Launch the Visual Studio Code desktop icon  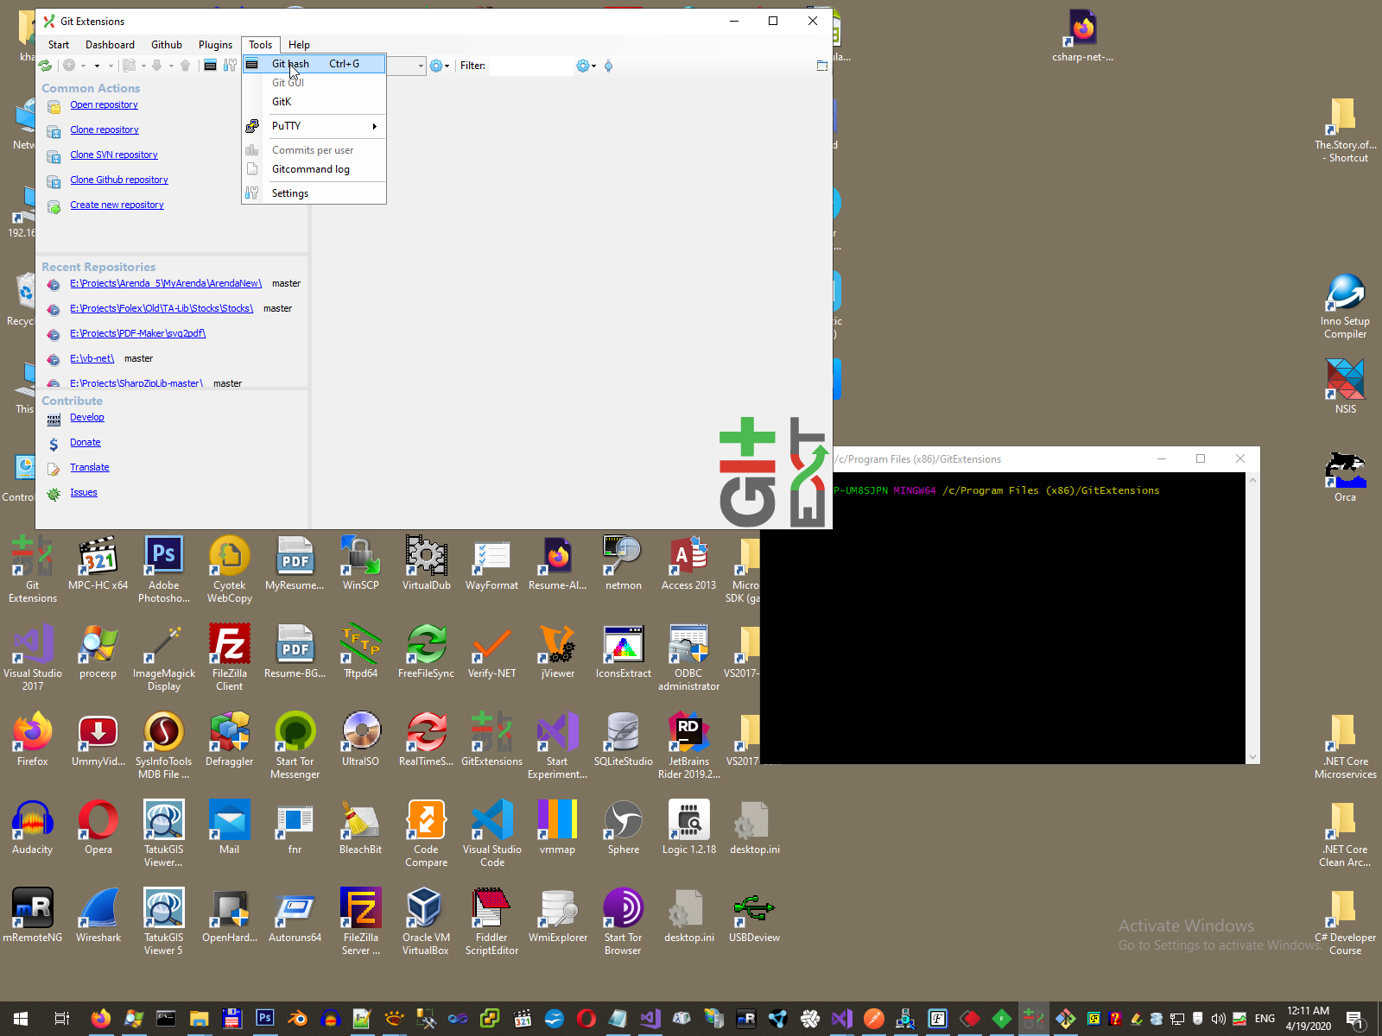492,832
